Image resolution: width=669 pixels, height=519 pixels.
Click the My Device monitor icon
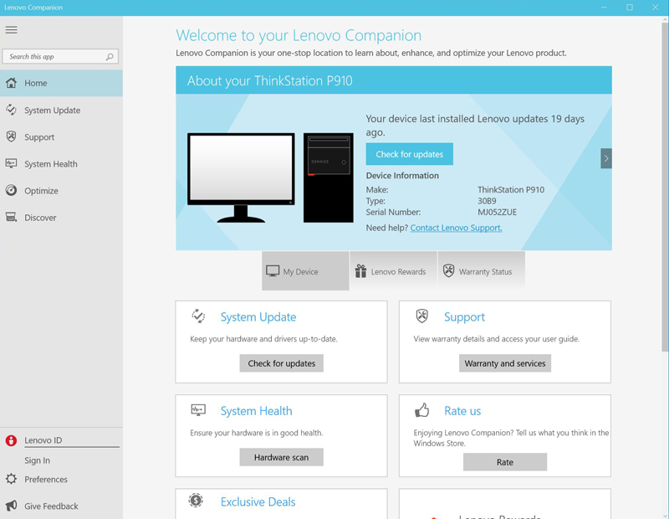tap(273, 271)
